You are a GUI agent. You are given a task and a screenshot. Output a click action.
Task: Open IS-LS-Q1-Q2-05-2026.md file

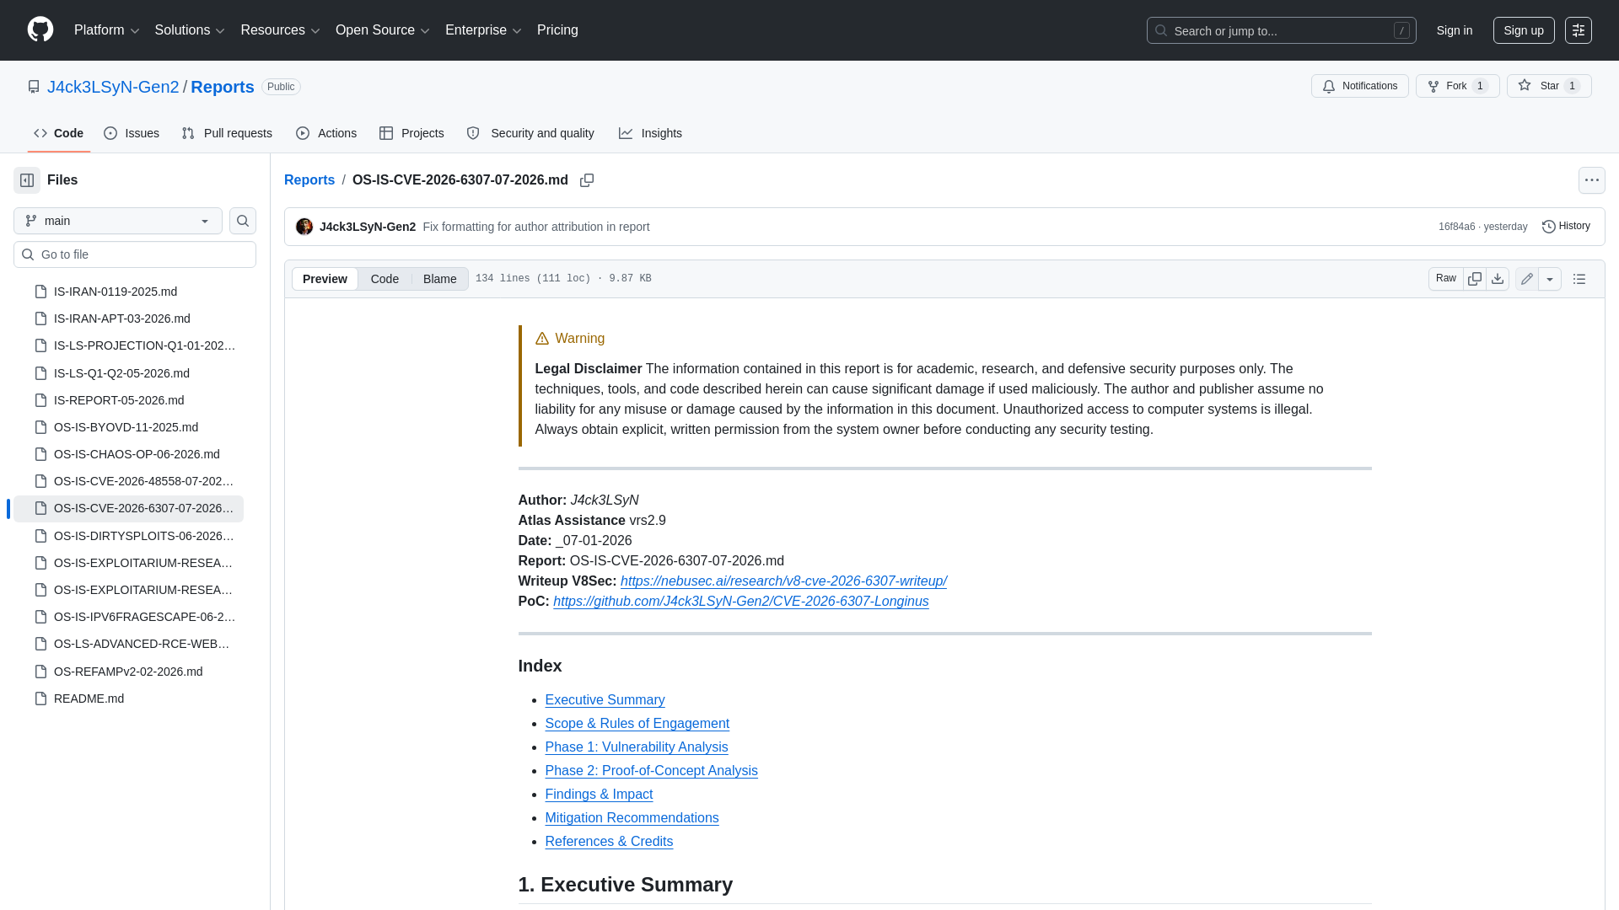tap(121, 373)
